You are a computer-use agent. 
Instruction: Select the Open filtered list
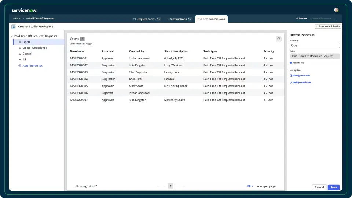click(38, 42)
